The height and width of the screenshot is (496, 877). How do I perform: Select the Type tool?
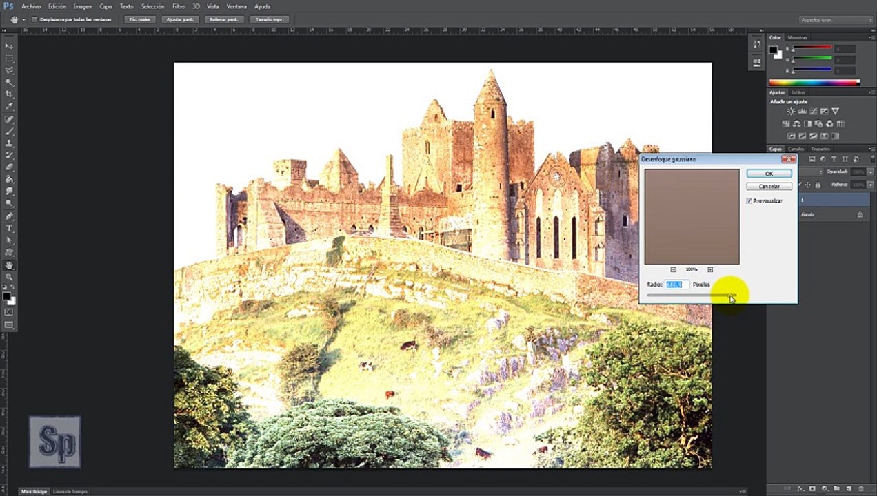tap(10, 228)
